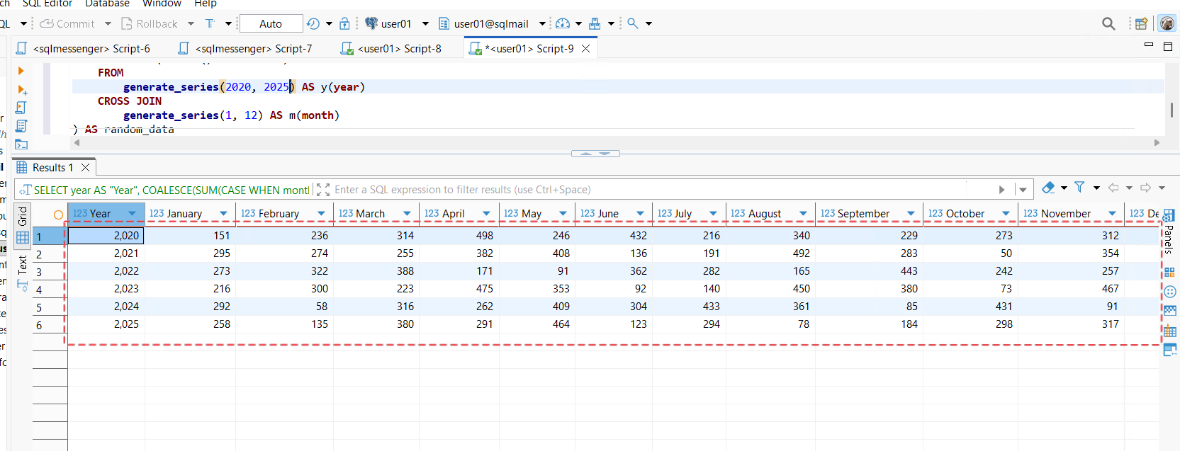
Task: Click the blue magnifier search icon
Action: (633, 23)
